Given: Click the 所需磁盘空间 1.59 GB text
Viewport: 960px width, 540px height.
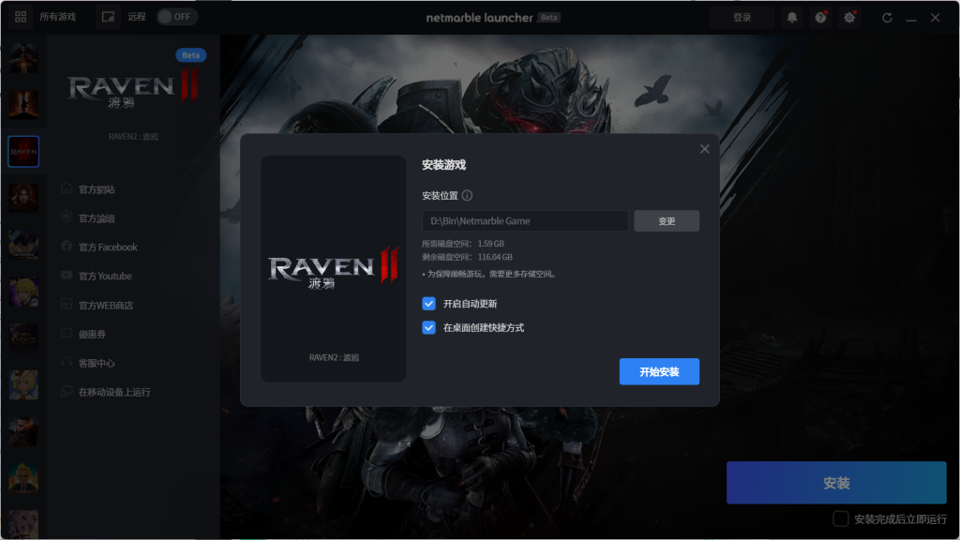Looking at the screenshot, I should (x=463, y=244).
